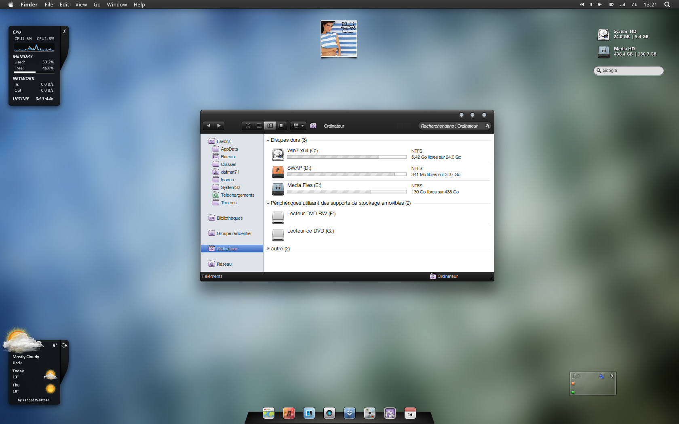Screen dimensions: 679x424
Task: Click the Media Files (E:) usage bar
Action: click(x=347, y=192)
